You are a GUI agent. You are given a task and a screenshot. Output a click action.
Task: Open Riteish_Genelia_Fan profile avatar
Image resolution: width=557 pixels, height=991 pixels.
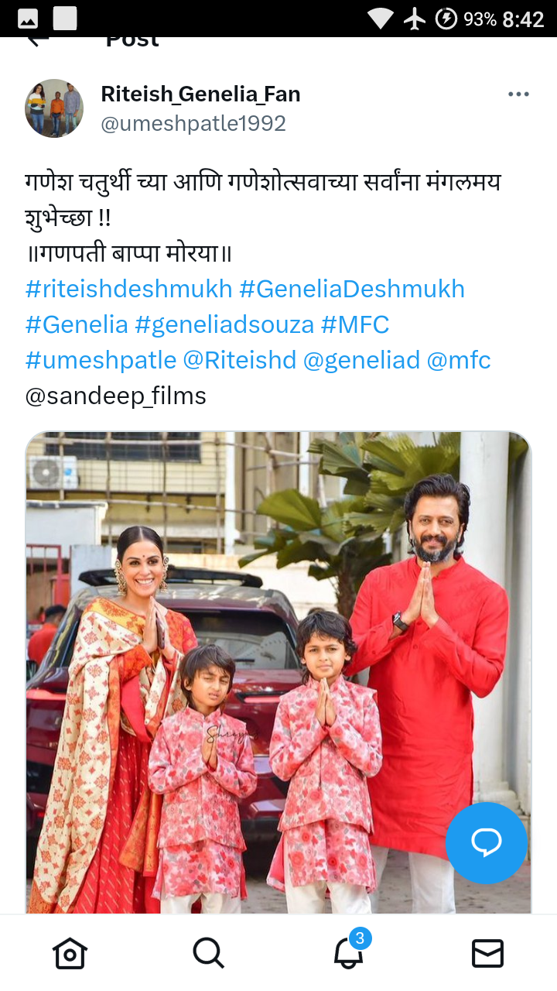[x=54, y=108]
